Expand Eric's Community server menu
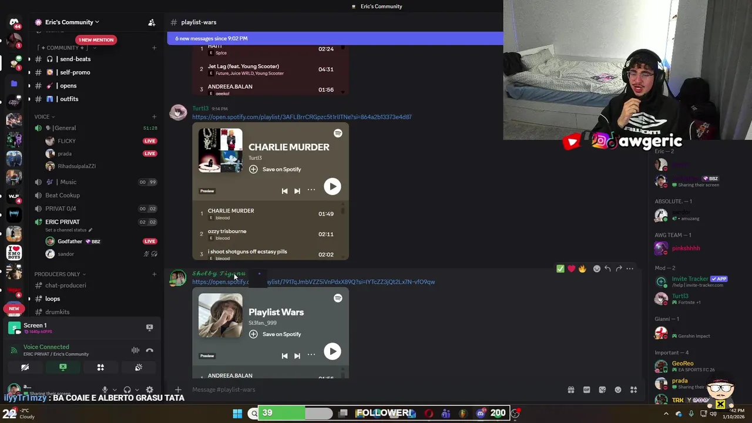Image resolution: width=752 pixels, height=423 pixels. coord(72,22)
